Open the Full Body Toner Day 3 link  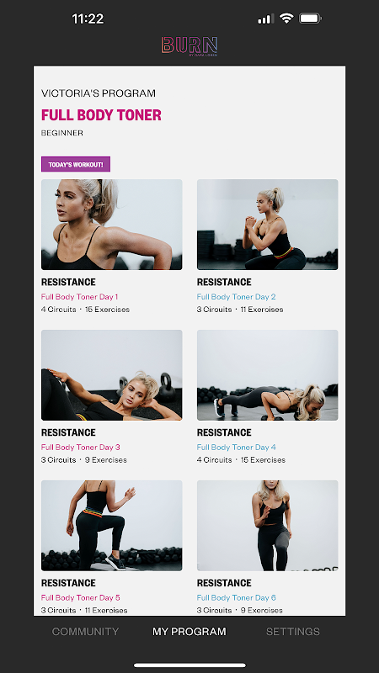coord(80,448)
